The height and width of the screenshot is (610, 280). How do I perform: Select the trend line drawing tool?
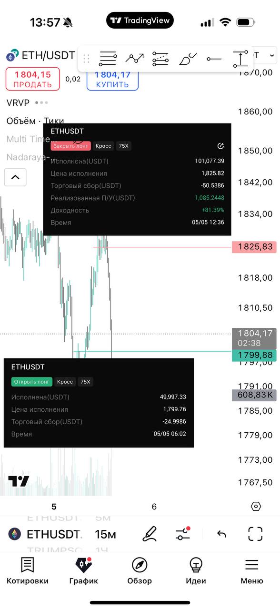click(x=134, y=59)
